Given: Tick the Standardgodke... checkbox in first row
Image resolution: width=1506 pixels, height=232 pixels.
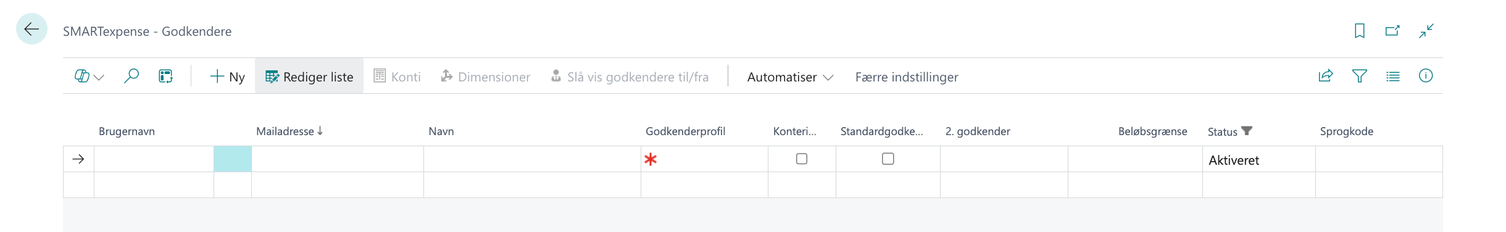Looking at the screenshot, I should (x=888, y=159).
